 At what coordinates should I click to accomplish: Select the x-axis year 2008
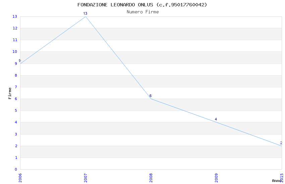[151, 178]
